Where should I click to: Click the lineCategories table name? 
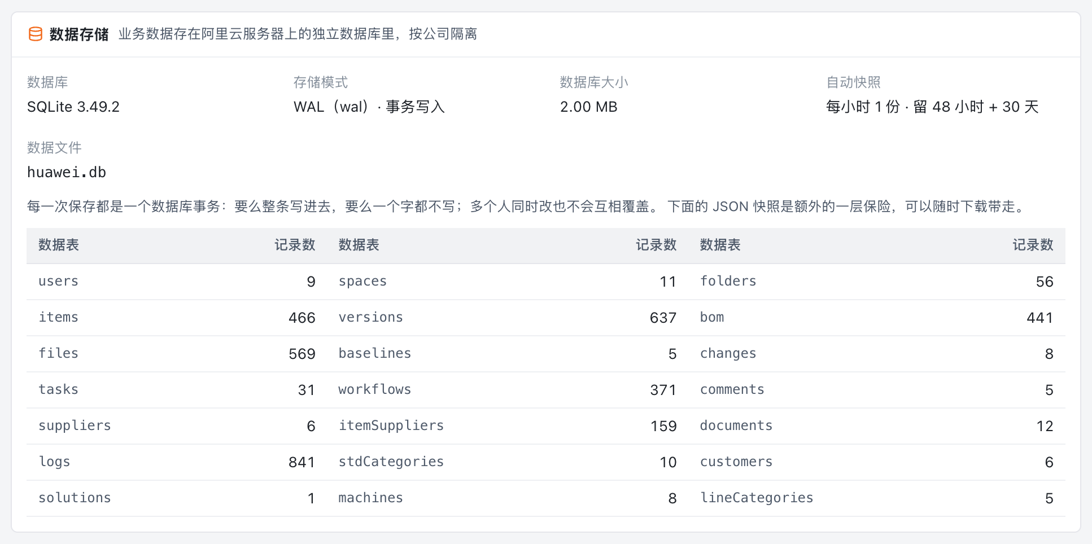tap(757, 498)
